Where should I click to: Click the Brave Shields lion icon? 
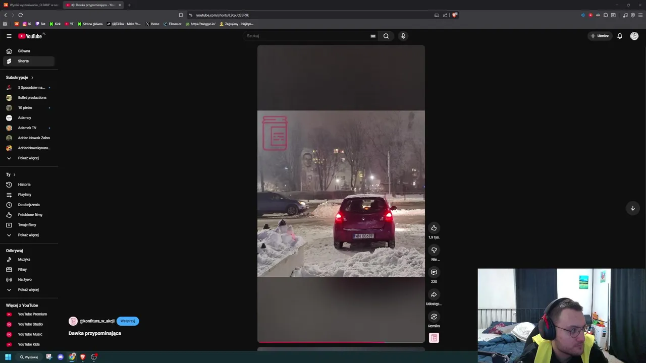(x=454, y=15)
